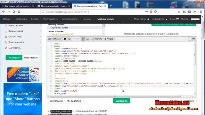Viewport: 205px width, 115px height.
Task: Open 'Интерфейс' dropdown
Action: click(x=160, y=19)
